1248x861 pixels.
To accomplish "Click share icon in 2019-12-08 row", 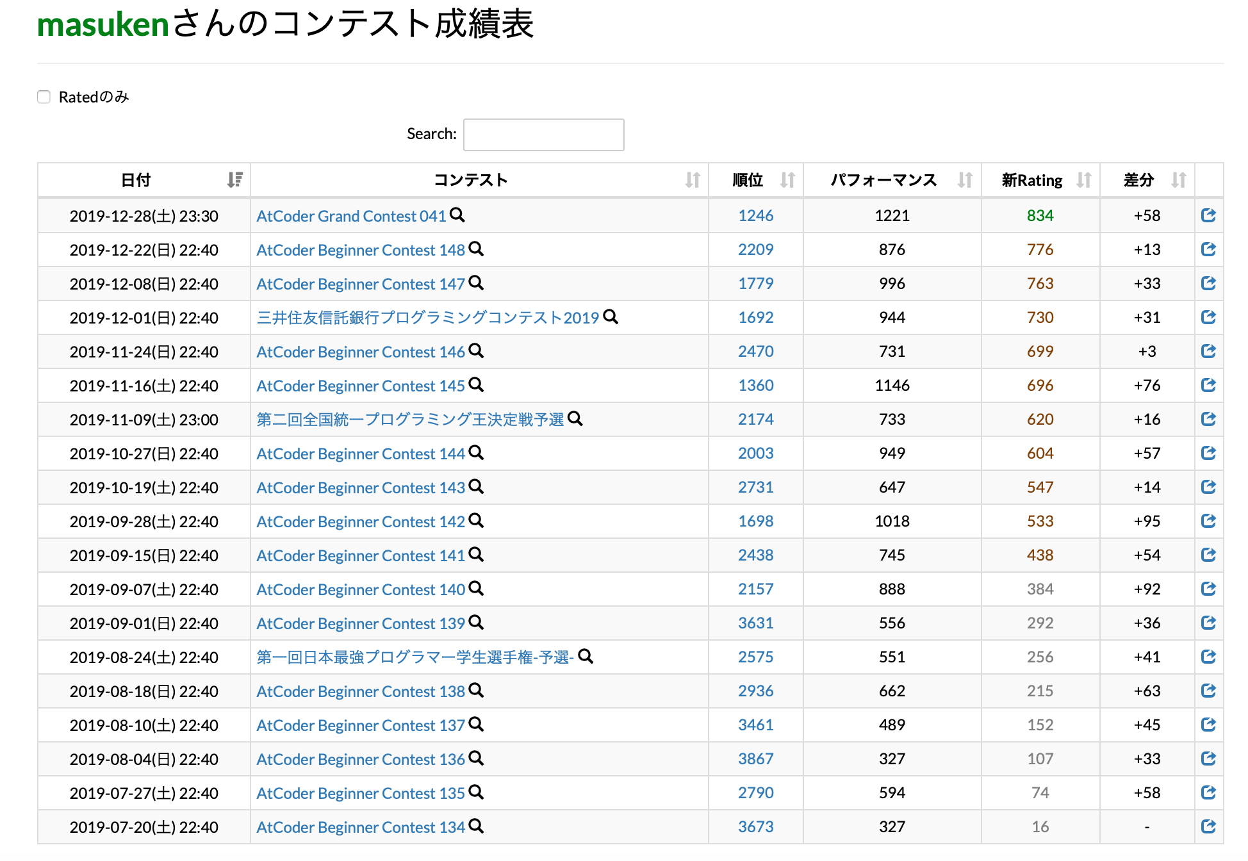I will pyautogui.click(x=1209, y=283).
